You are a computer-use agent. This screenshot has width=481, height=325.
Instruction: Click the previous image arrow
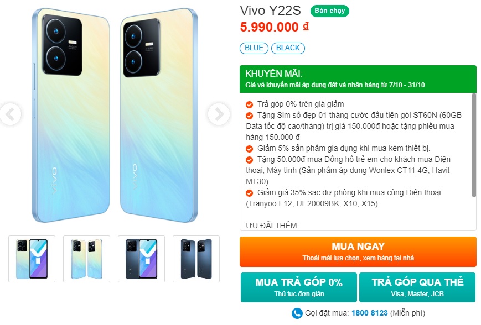pyautogui.click(x=10, y=114)
